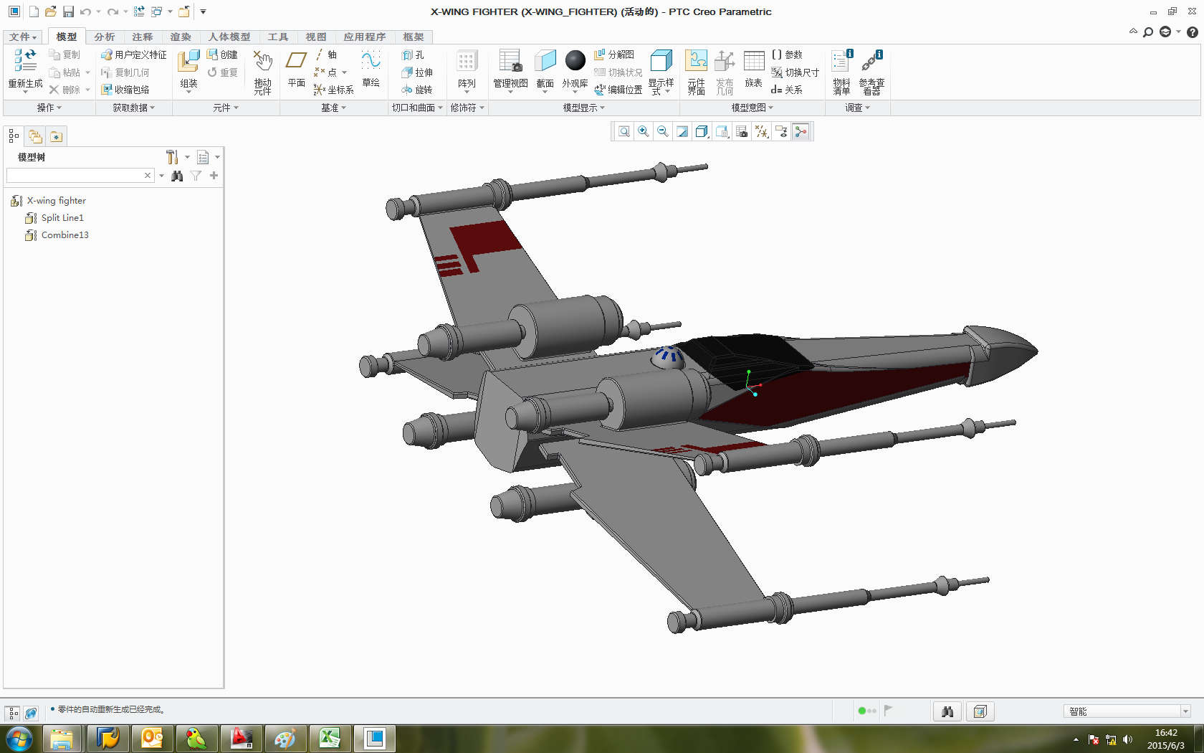This screenshot has width=1204, height=753.
Task: Click the 截面 section icon
Action: 545,69
